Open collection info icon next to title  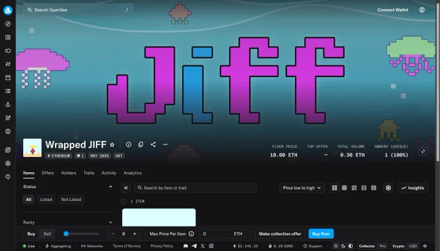pos(129,144)
